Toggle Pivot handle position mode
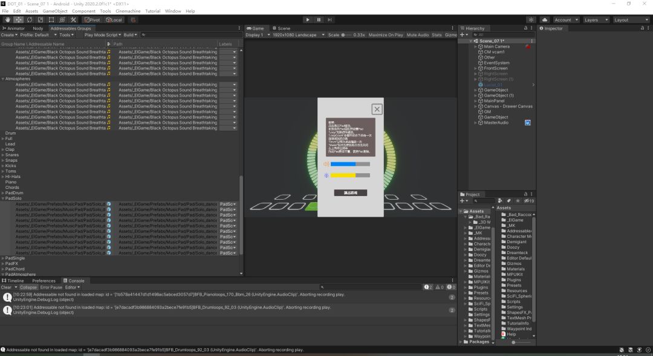 click(92, 20)
